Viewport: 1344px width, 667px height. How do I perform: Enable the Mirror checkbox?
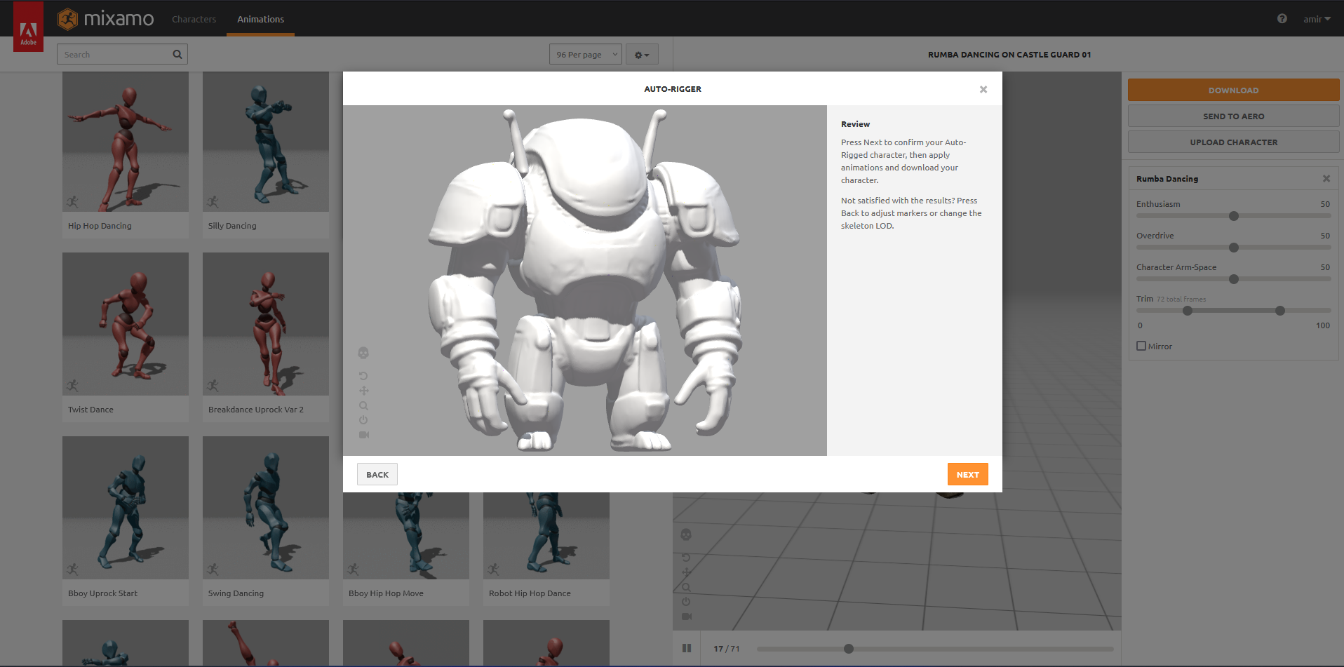click(1141, 346)
